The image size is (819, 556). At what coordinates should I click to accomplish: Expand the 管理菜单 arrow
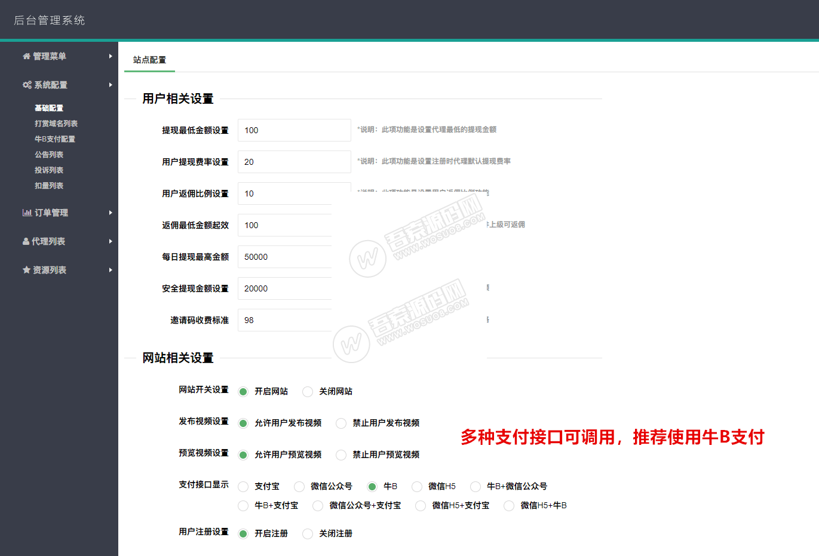111,56
